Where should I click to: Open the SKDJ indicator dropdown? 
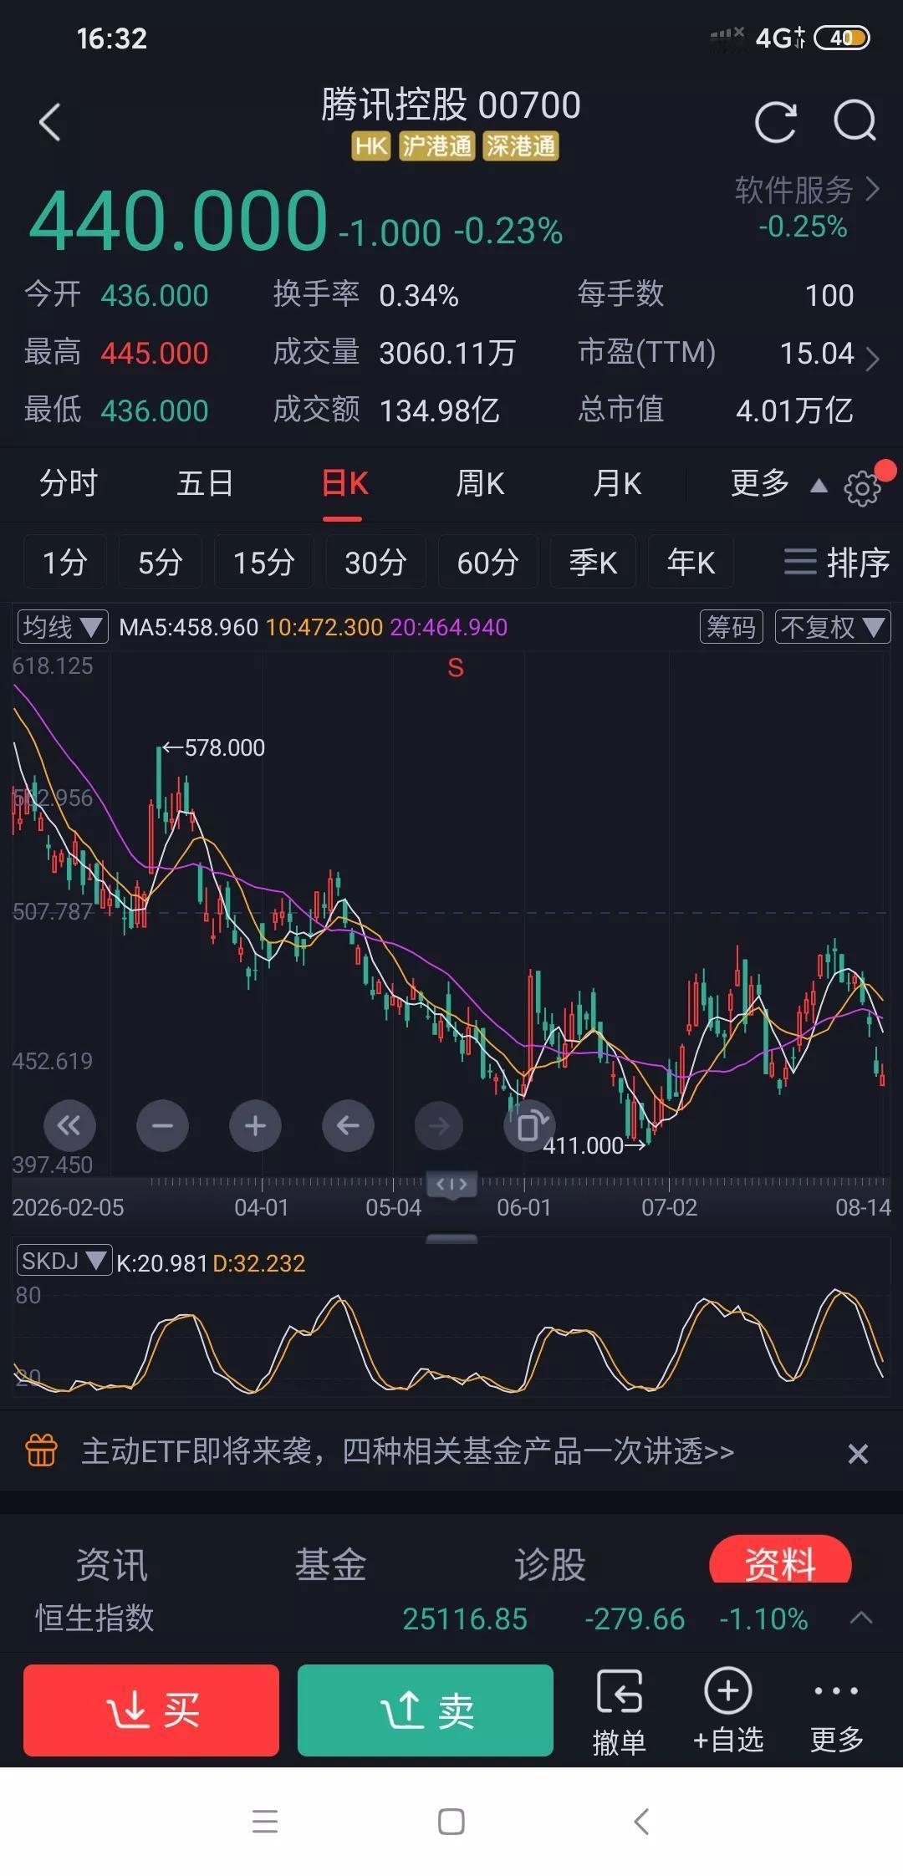click(64, 1261)
